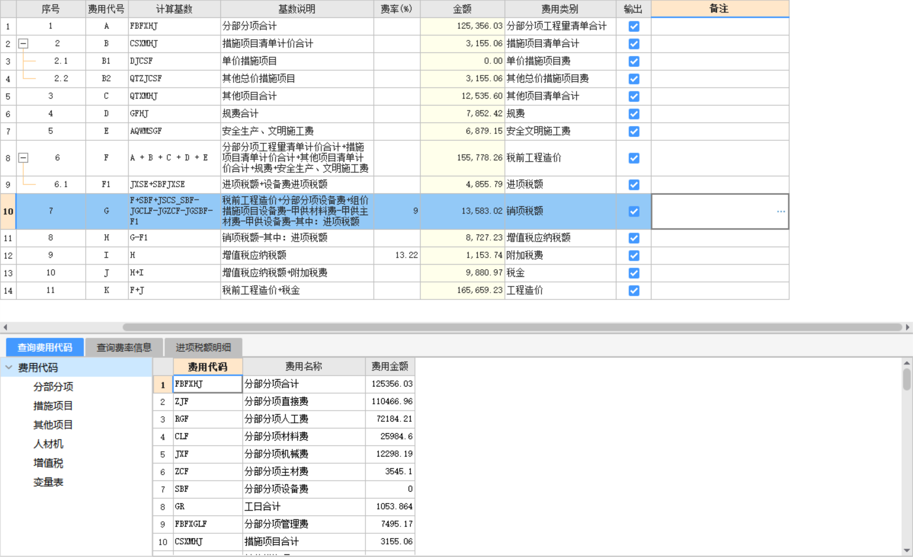Select 措施项目 in fee code tree
The image size is (913, 557).
pos(53,406)
